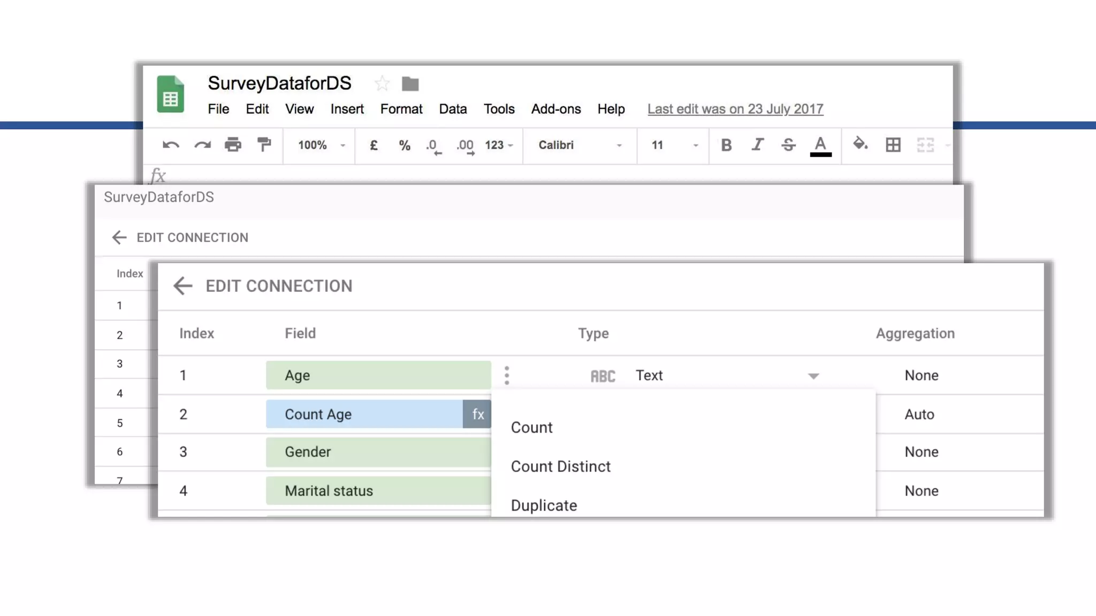Click the last edit on 23 July link
The height and width of the screenshot is (616, 1096).
[735, 109]
